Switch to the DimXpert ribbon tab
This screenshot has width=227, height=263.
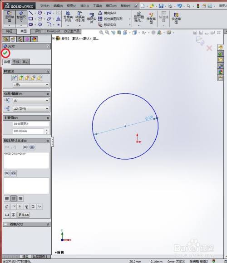coord(54,31)
